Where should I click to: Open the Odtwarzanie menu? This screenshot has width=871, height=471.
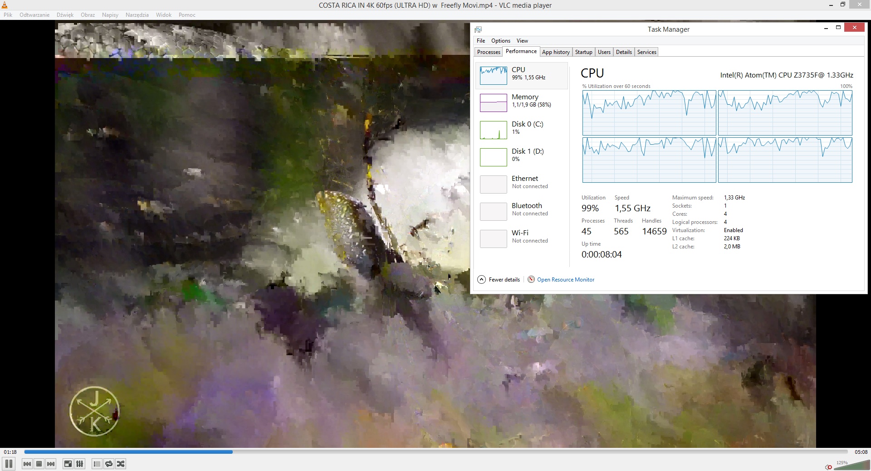[34, 15]
